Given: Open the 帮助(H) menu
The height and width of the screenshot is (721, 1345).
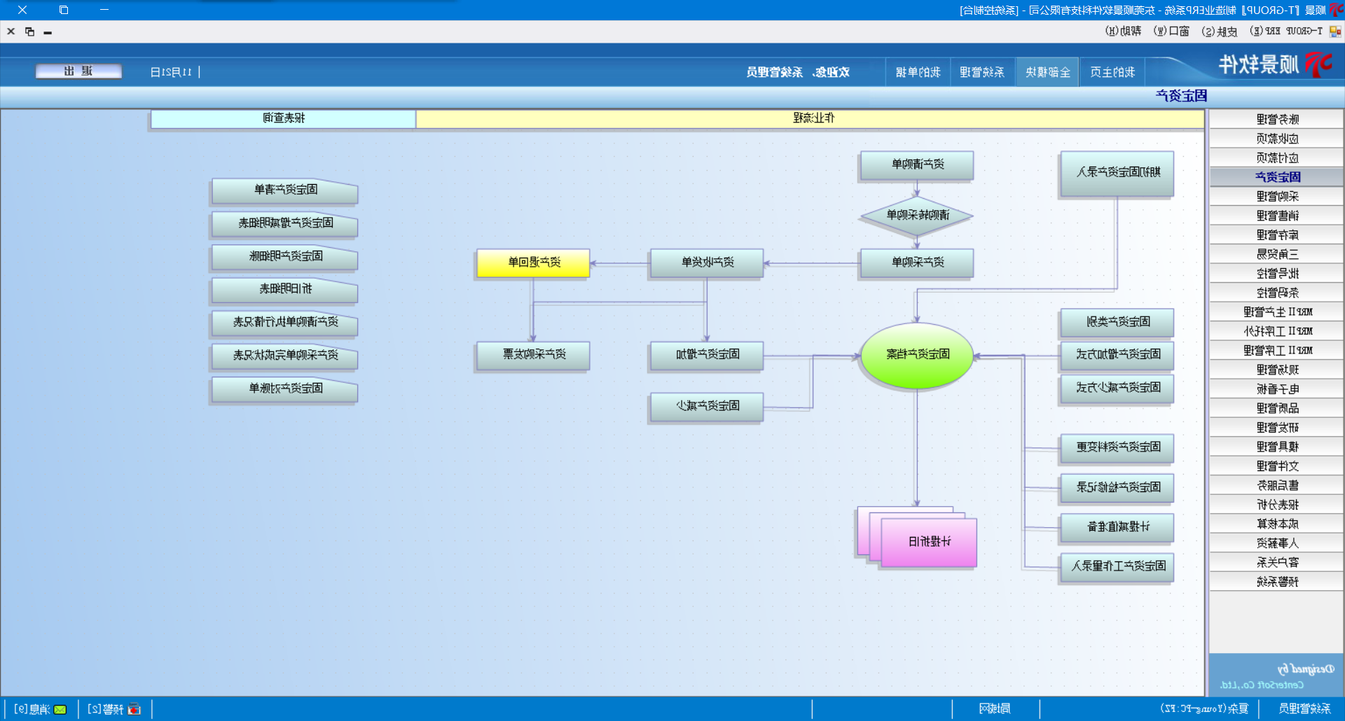Looking at the screenshot, I should click(1123, 31).
